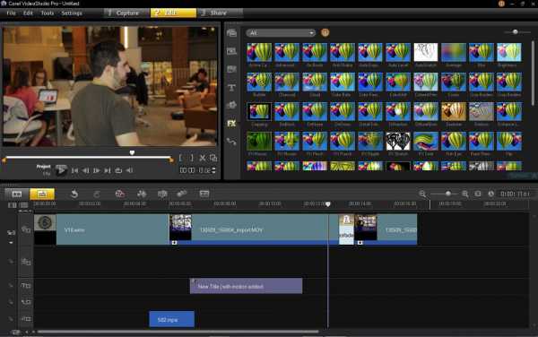Open the Title library (T icon)
This screenshot has height=337, width=538.
click(231, 88)
